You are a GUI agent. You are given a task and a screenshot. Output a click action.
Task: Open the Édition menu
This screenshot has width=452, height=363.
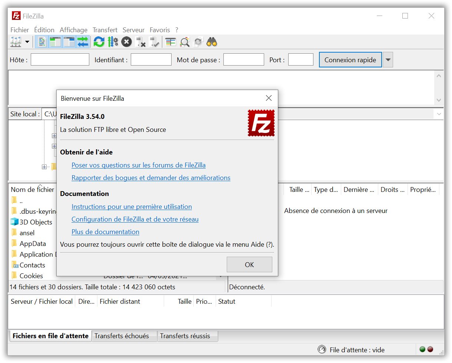point(44,30)
